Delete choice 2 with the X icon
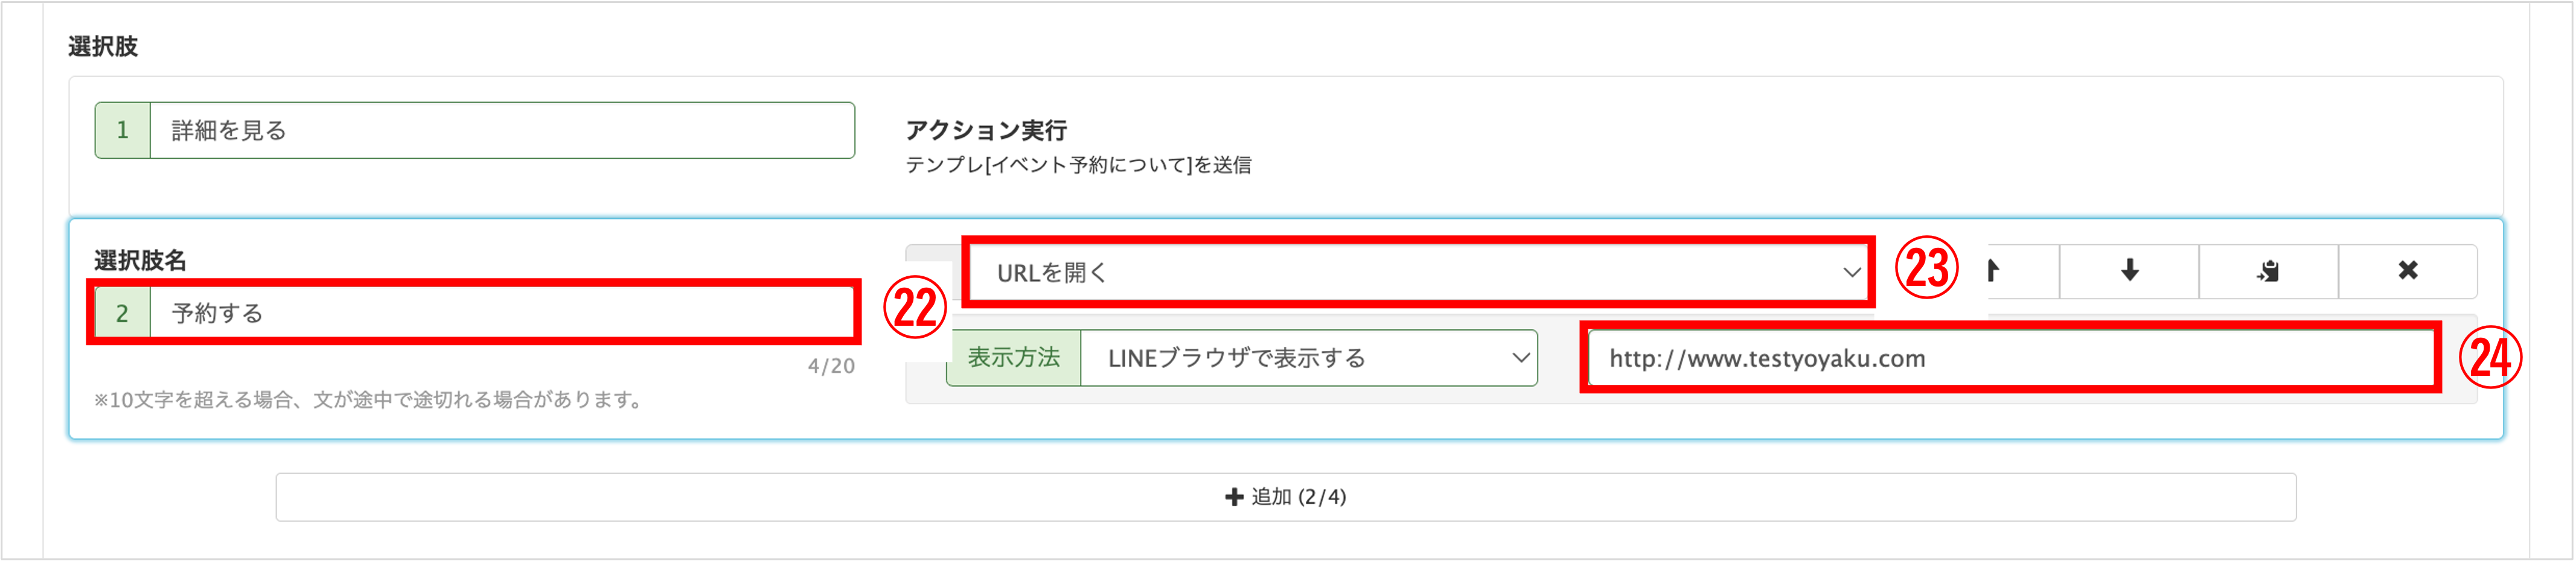This screenshot has width=2576, height=561. 2407,271
